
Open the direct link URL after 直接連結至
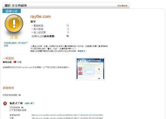coord(67,115)
